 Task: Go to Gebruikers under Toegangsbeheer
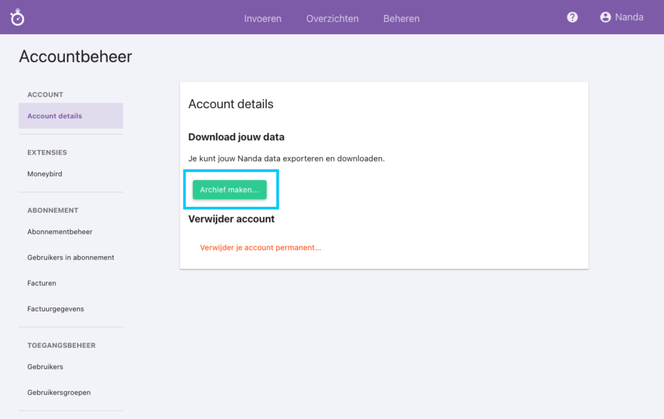pyautogui.click(x=45, y=366)
